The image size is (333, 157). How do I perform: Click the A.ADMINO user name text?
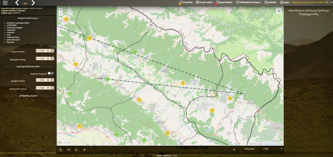pos(320,2)
